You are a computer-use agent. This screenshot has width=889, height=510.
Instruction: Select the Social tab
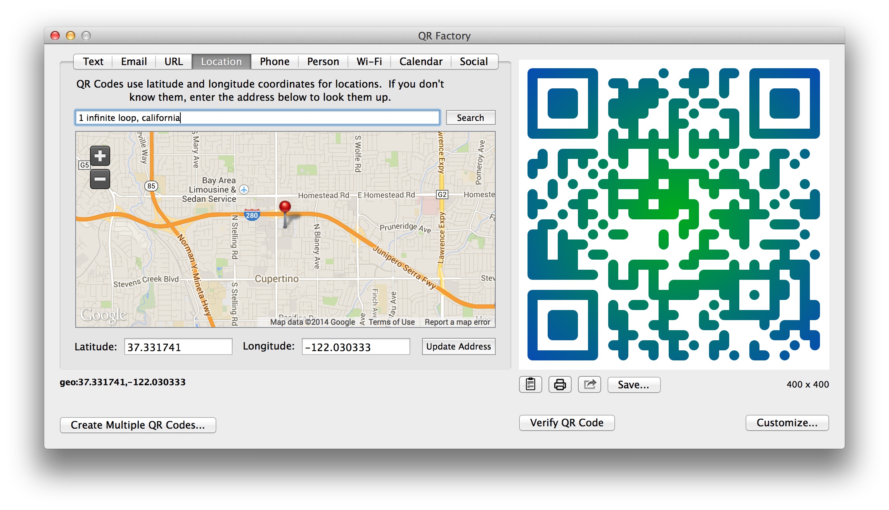coord(474,61)
